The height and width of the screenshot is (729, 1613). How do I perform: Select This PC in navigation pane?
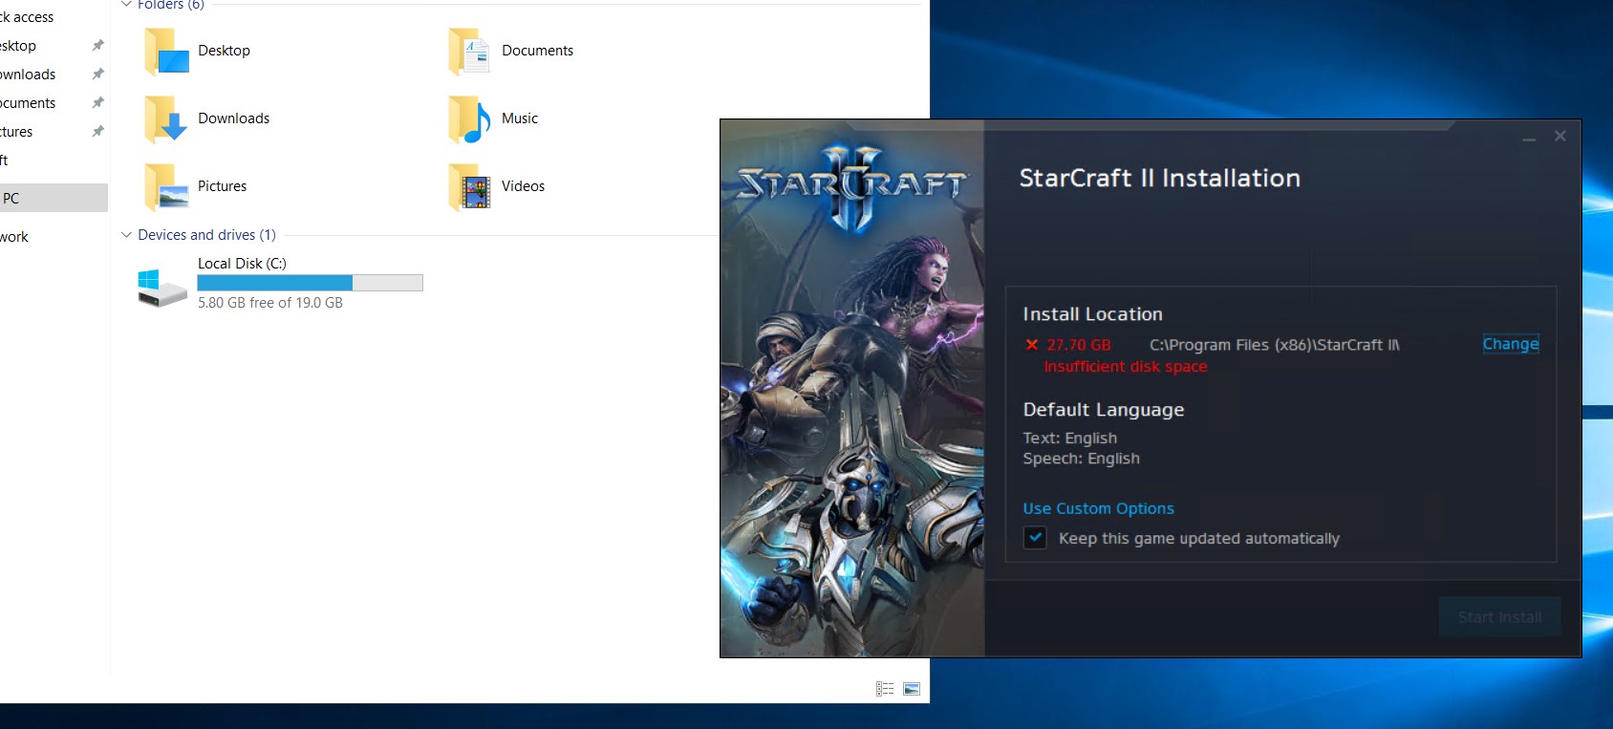point(54,198)
